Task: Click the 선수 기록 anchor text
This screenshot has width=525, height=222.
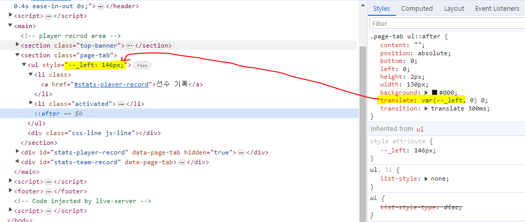Action: (x=172, y=84)
